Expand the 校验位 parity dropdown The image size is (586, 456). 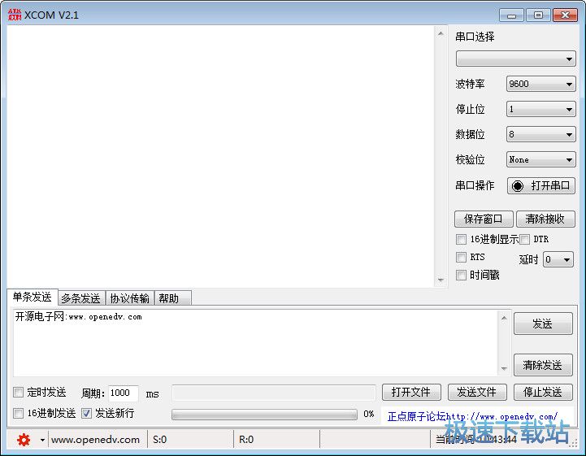tap(540, 159)
